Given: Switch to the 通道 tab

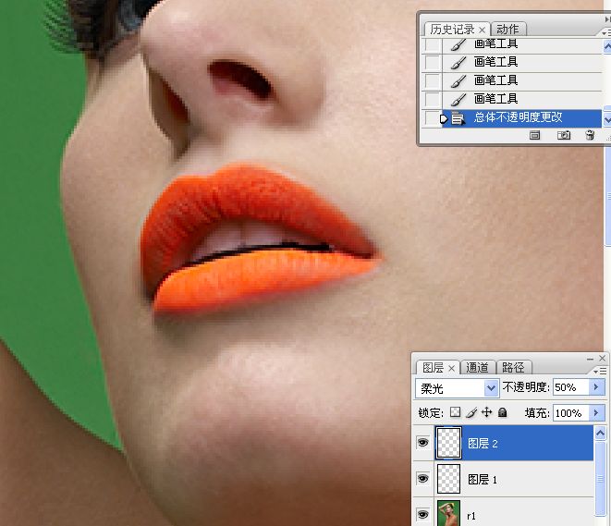Looking at the screenshot, I should coord(477,367).
